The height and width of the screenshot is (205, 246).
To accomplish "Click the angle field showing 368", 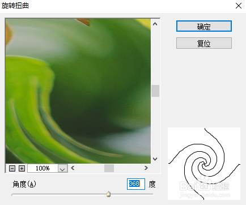I will (136, 184).
